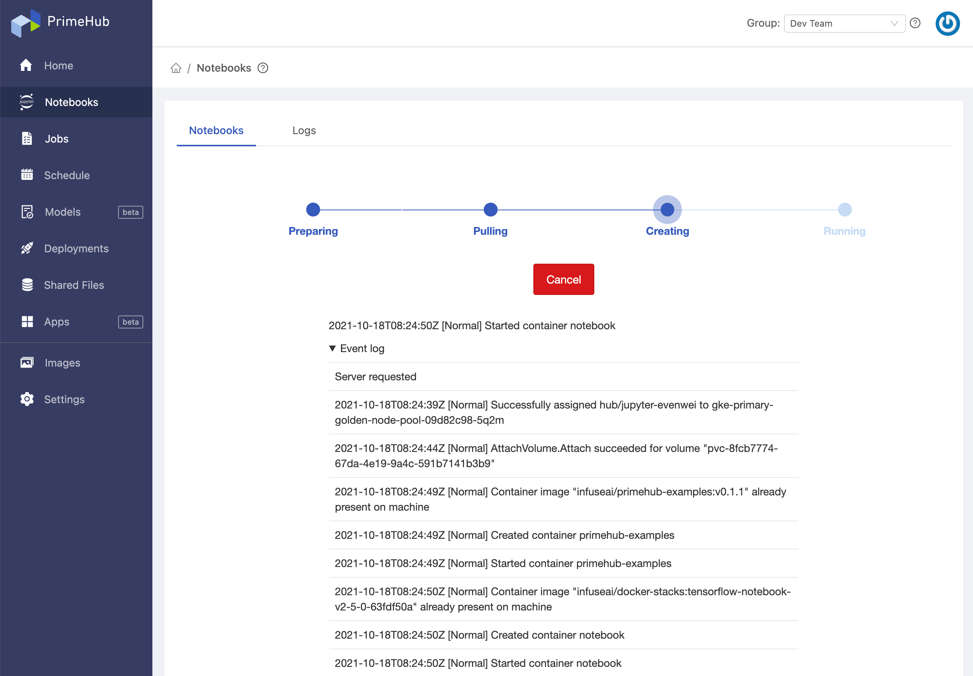Open the Group Dev Team dropdown
This screenshot has width=973, height=676.
pyautogui.click(x=844, y=23)
